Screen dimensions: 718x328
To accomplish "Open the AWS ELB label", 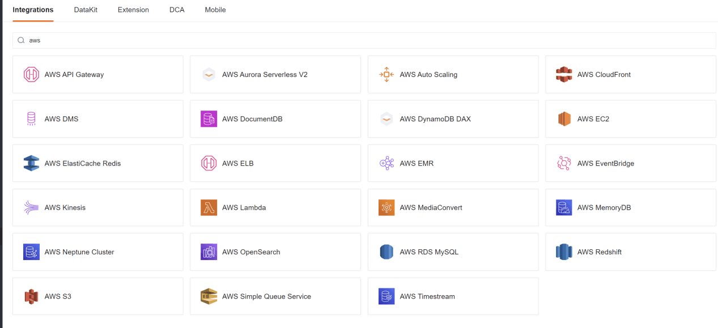I will point(238,163).
